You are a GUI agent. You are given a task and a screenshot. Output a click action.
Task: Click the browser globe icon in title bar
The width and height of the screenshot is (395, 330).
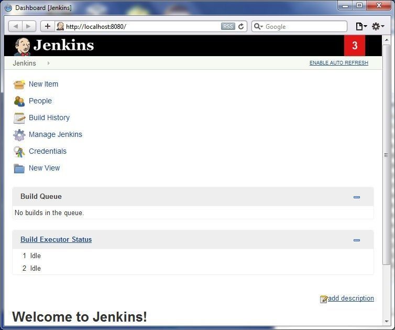pos(8,8)
